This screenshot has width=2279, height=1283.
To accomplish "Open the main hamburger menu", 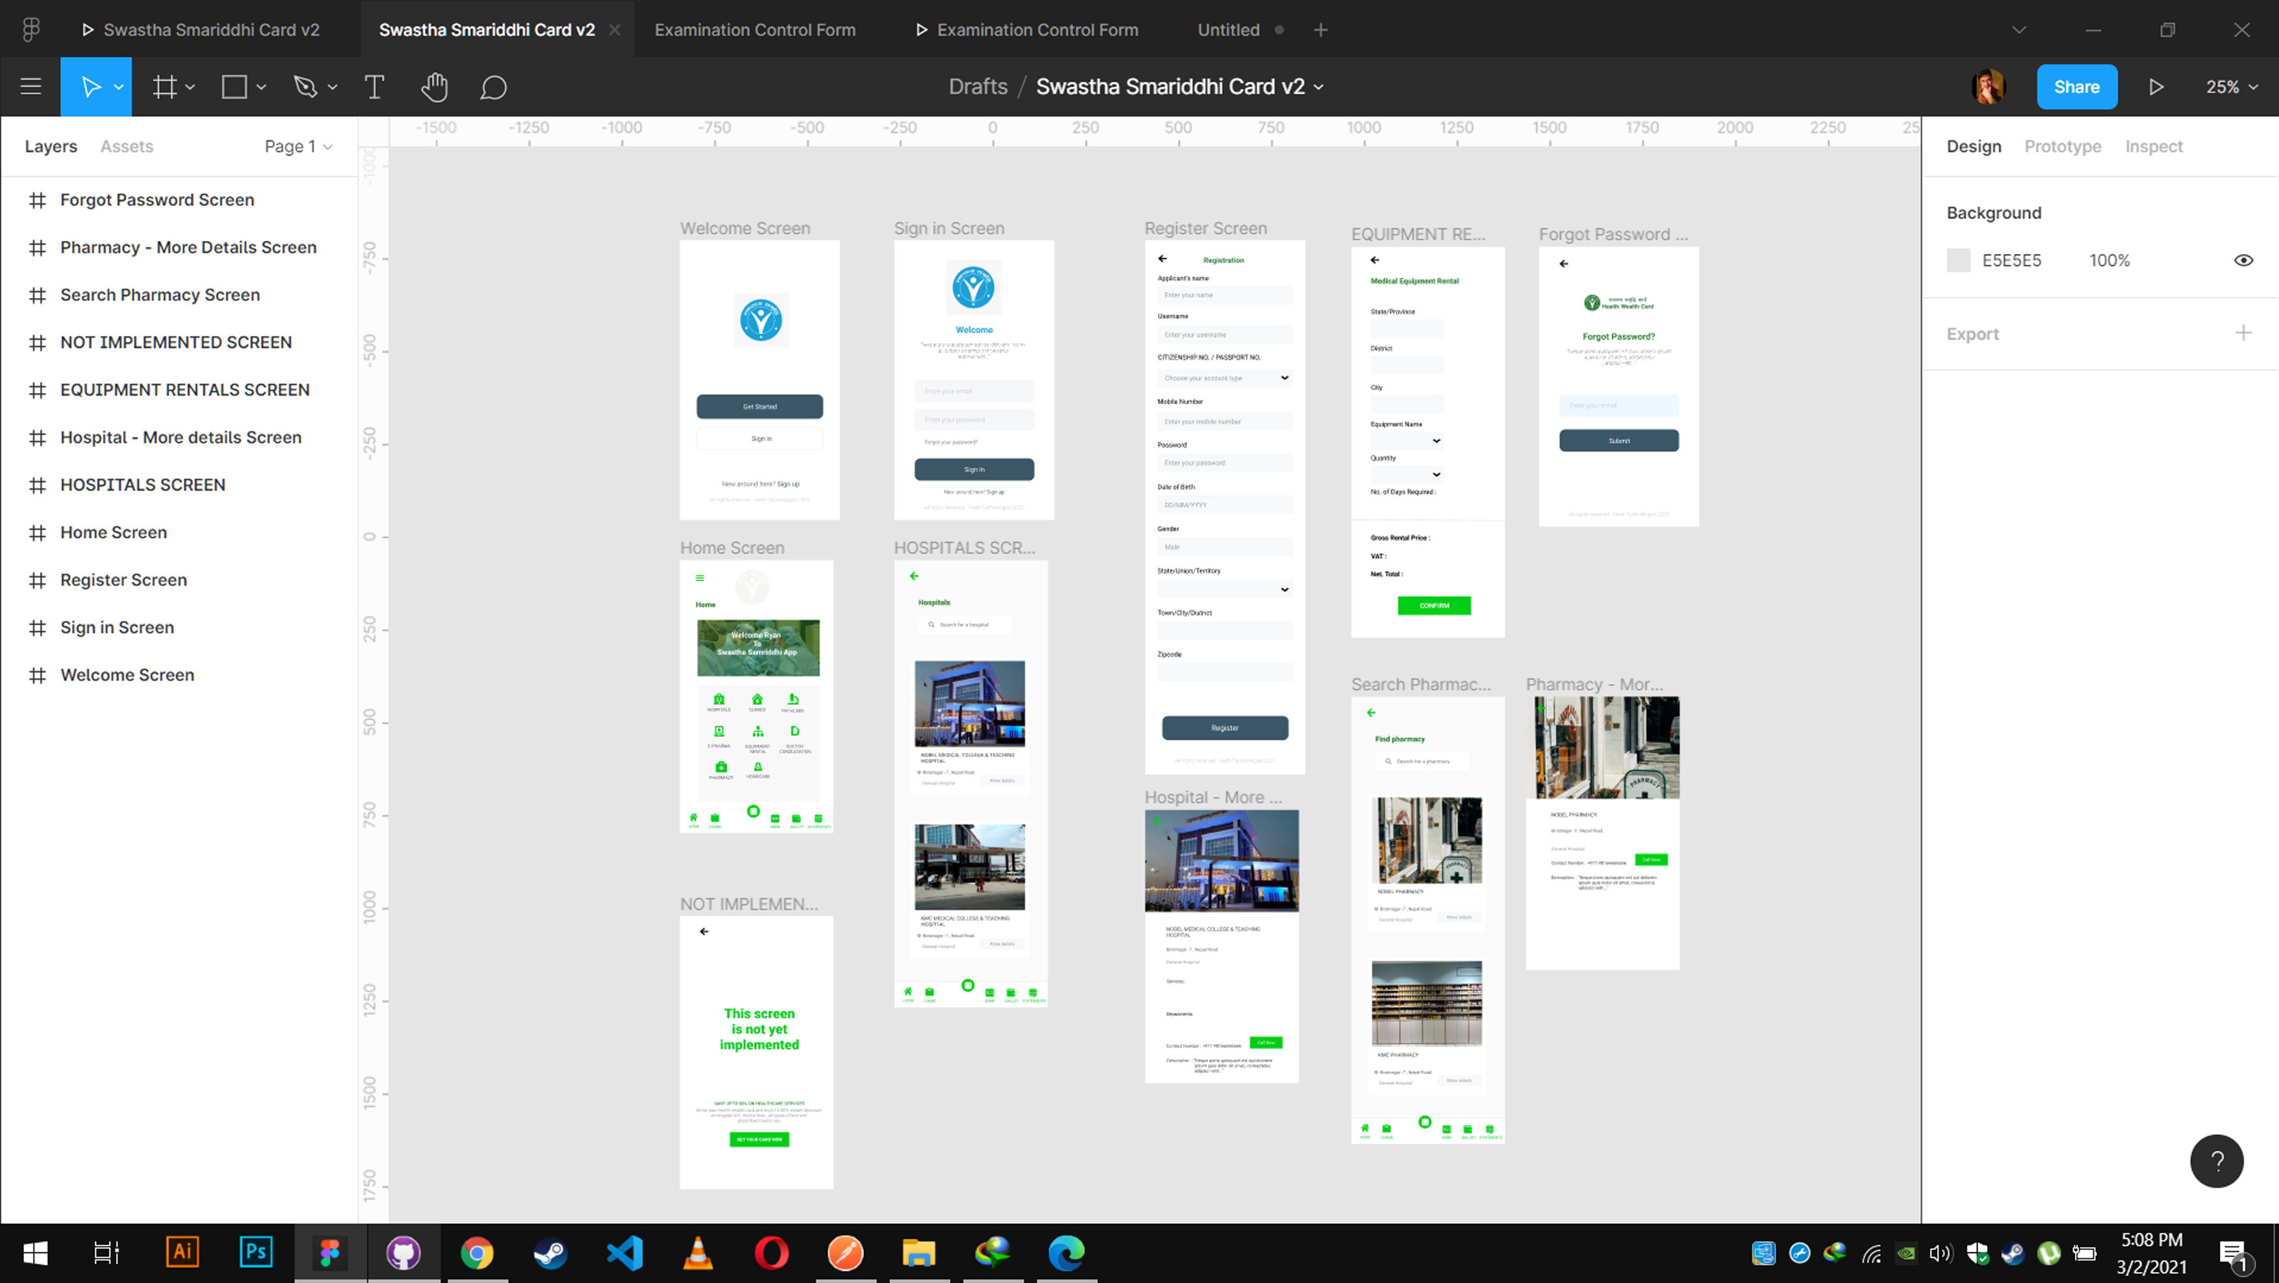I will (31, 86).
